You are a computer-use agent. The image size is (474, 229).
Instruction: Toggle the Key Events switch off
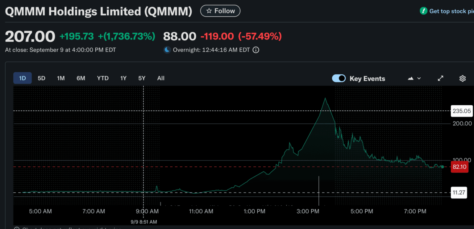click(339, 78)
